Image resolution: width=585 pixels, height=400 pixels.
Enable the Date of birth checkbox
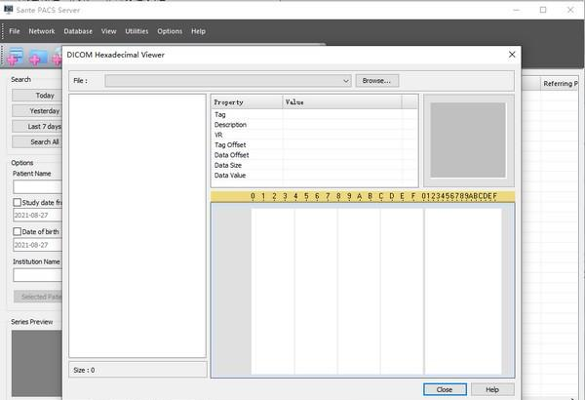17,231
